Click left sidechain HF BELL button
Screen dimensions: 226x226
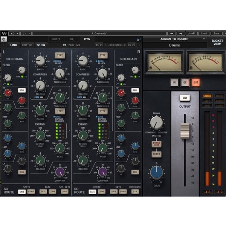(22, 90)
